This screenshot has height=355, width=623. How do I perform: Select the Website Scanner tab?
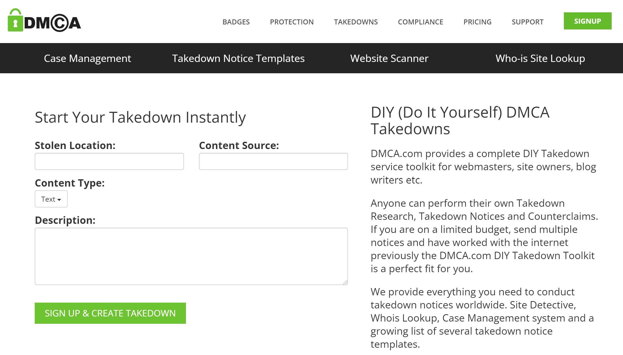click(x=389, y=58)
